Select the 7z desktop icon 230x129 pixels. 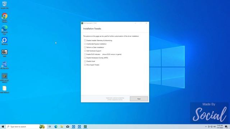(5, 53)
